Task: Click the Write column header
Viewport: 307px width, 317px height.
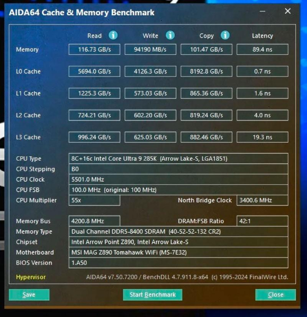Action: coord(150,36)
